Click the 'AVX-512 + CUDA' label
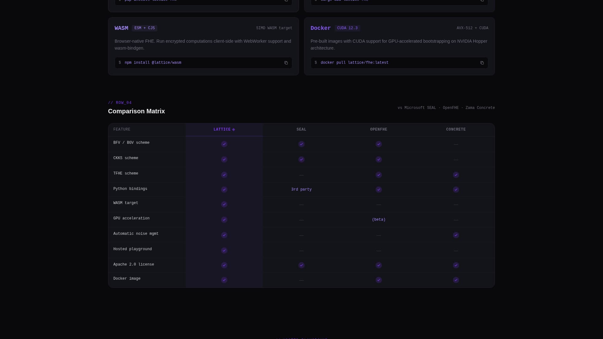The image size is (603, 339). (x=472, y=28)
